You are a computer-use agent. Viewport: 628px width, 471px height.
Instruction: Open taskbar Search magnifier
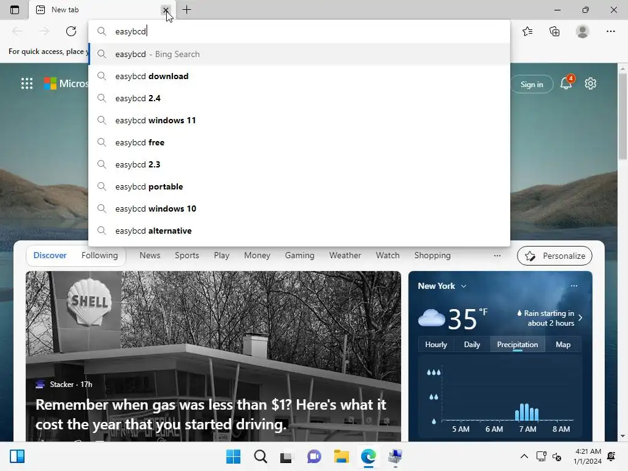tap(260, 456)
